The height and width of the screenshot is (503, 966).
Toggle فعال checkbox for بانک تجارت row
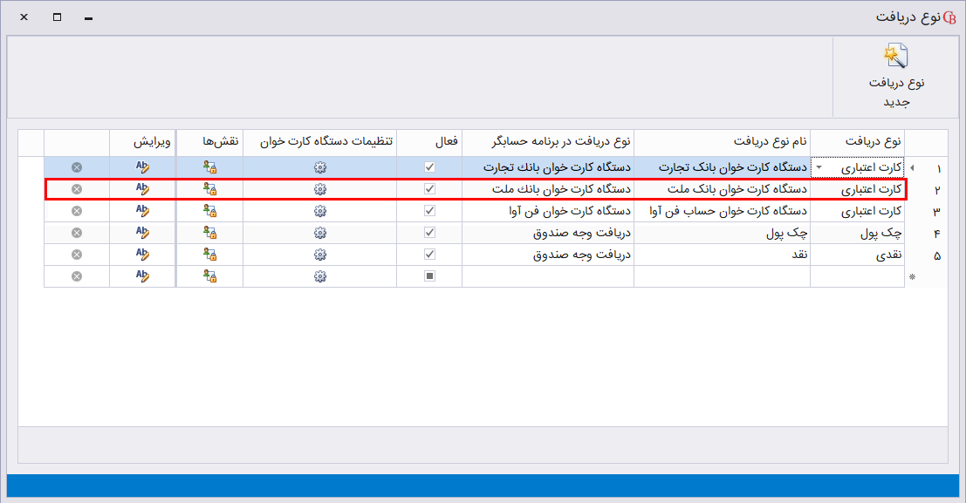tap(429, 167)
